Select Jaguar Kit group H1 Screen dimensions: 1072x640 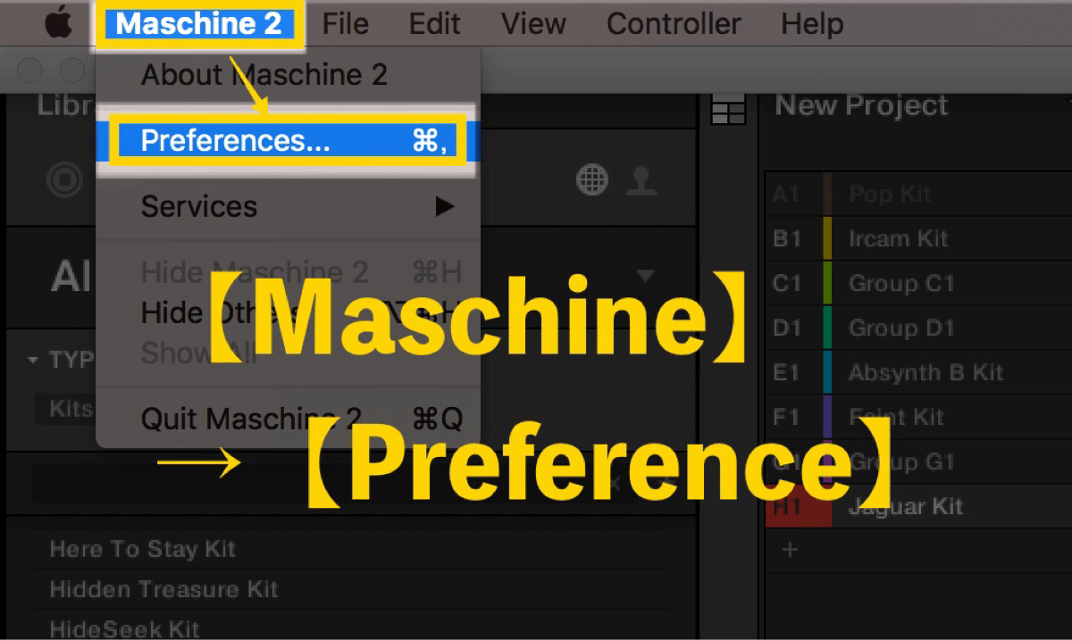pyautogui.click(x=918, y=506)
